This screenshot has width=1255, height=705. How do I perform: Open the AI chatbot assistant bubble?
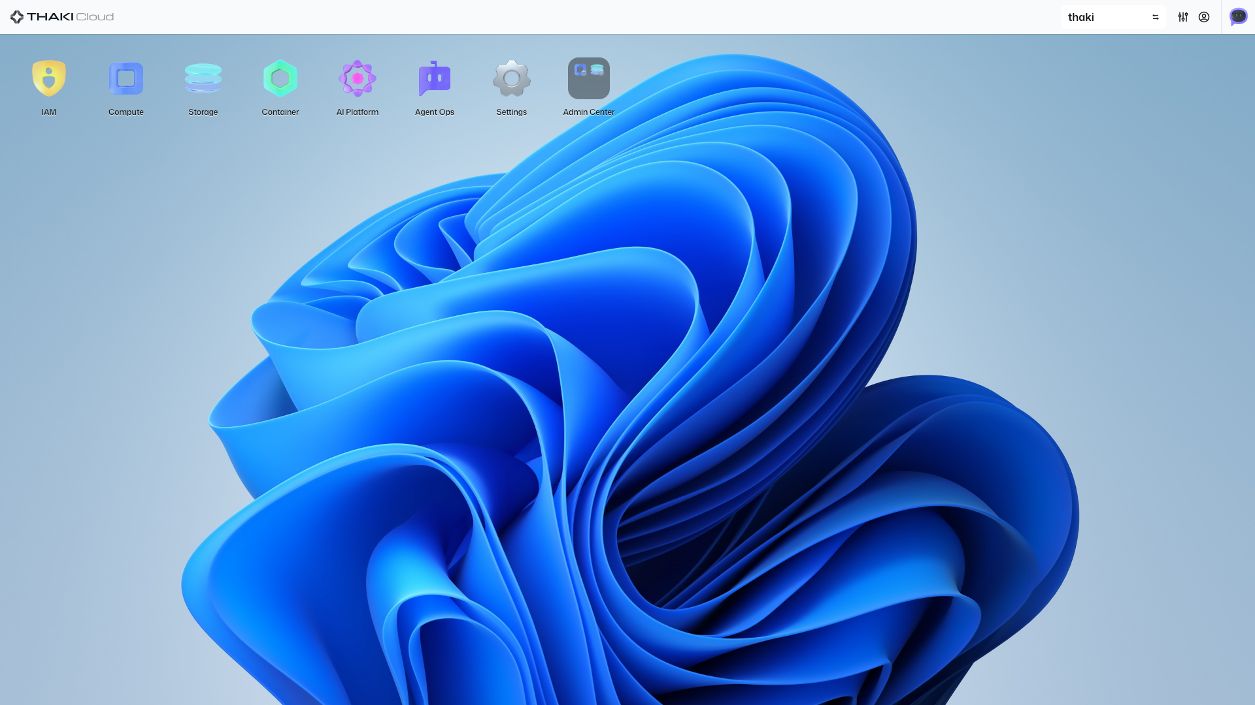[x=1238, y=17]
